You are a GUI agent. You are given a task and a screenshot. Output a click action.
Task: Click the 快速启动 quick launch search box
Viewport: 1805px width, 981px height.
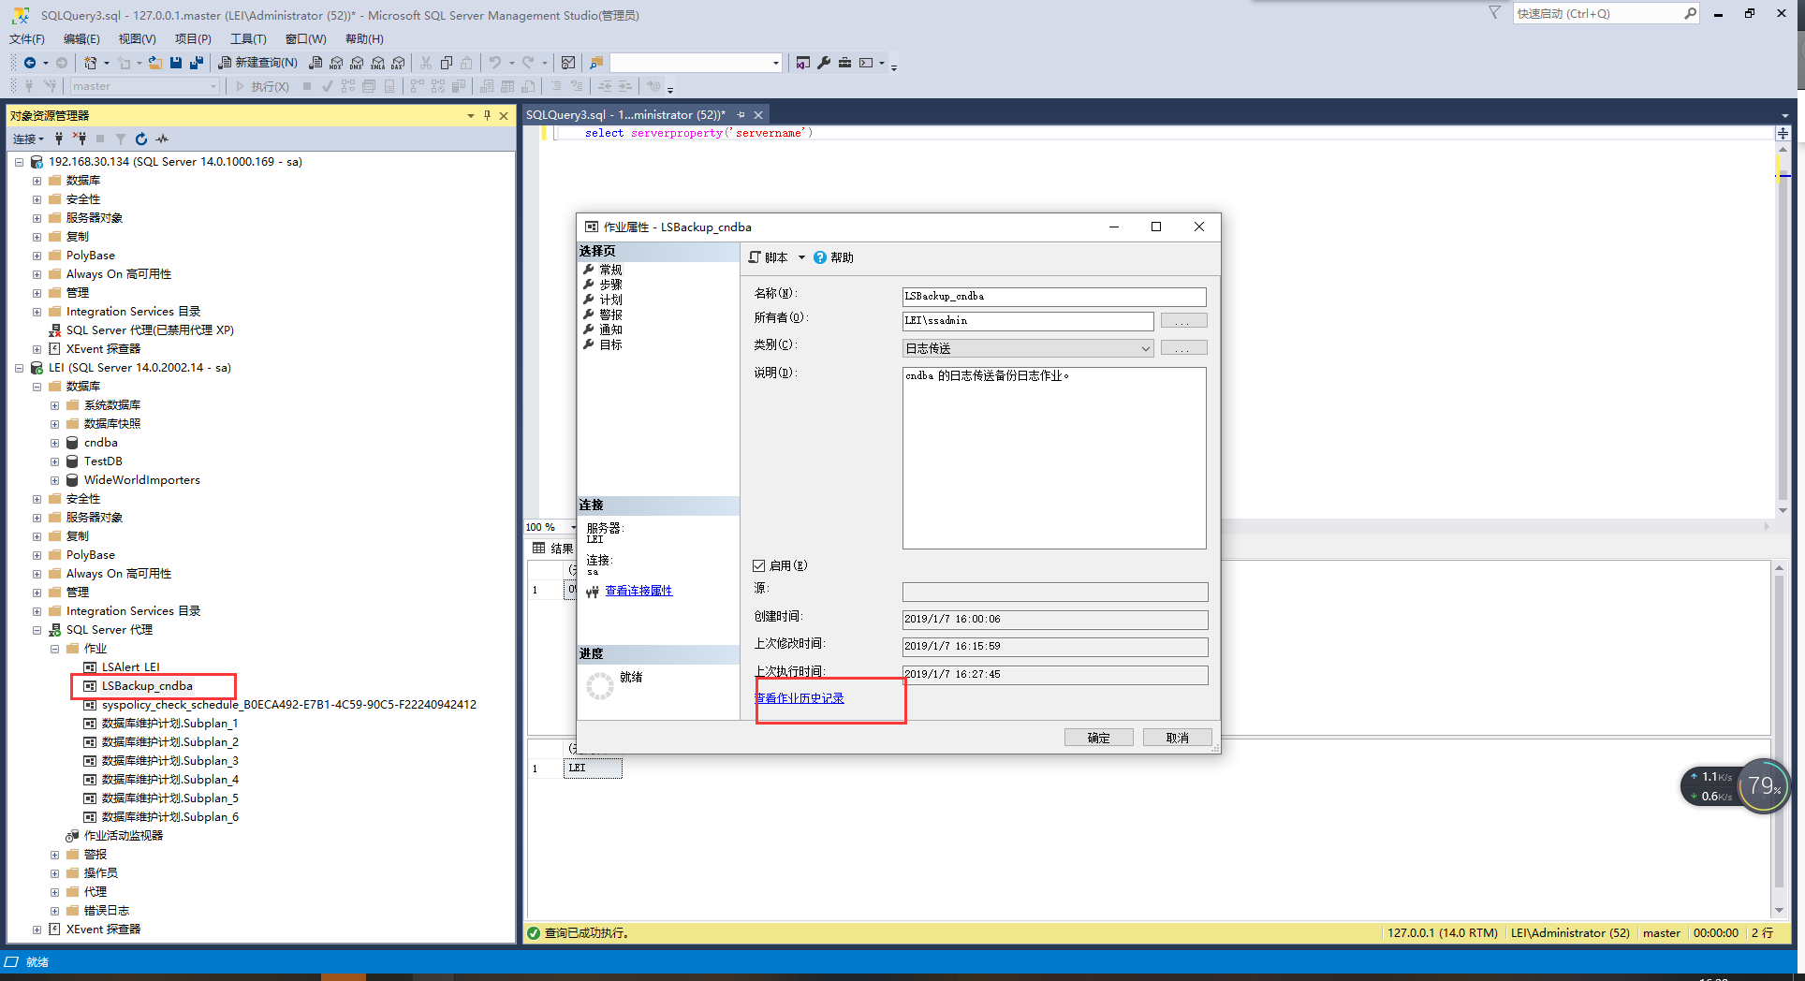click(x=1597, y=13)
